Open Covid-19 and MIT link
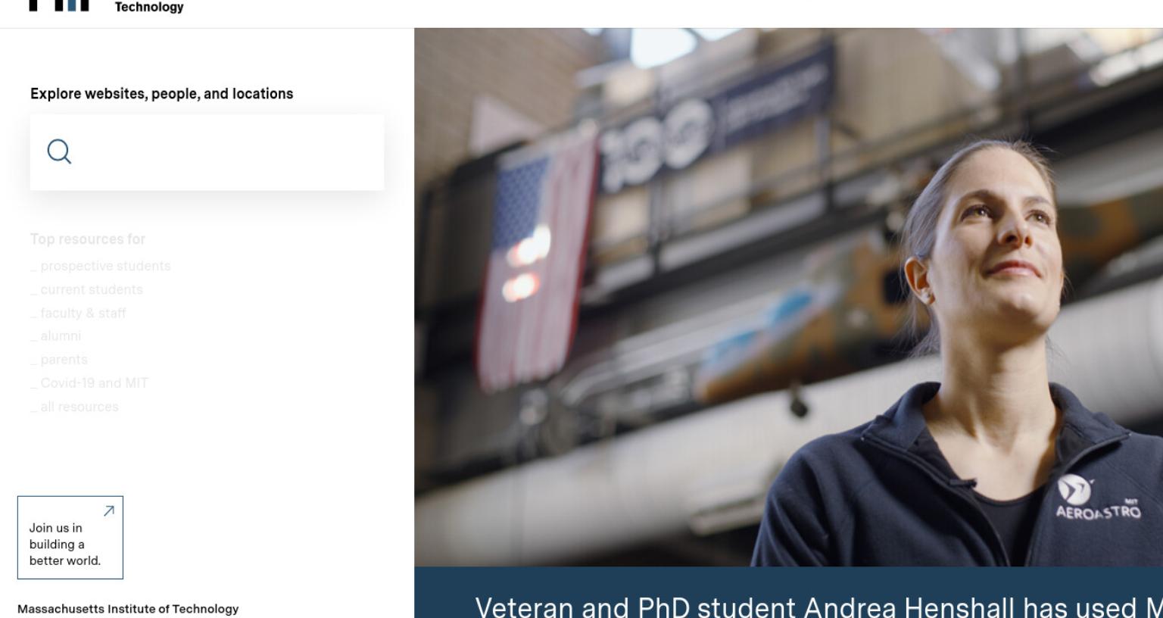This screenshot has height=618, width=1163. (89, 383)
